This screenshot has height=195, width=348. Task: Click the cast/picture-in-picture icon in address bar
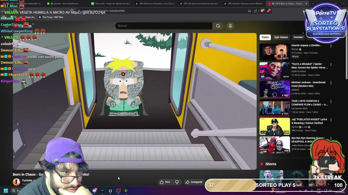coord(249,11)
